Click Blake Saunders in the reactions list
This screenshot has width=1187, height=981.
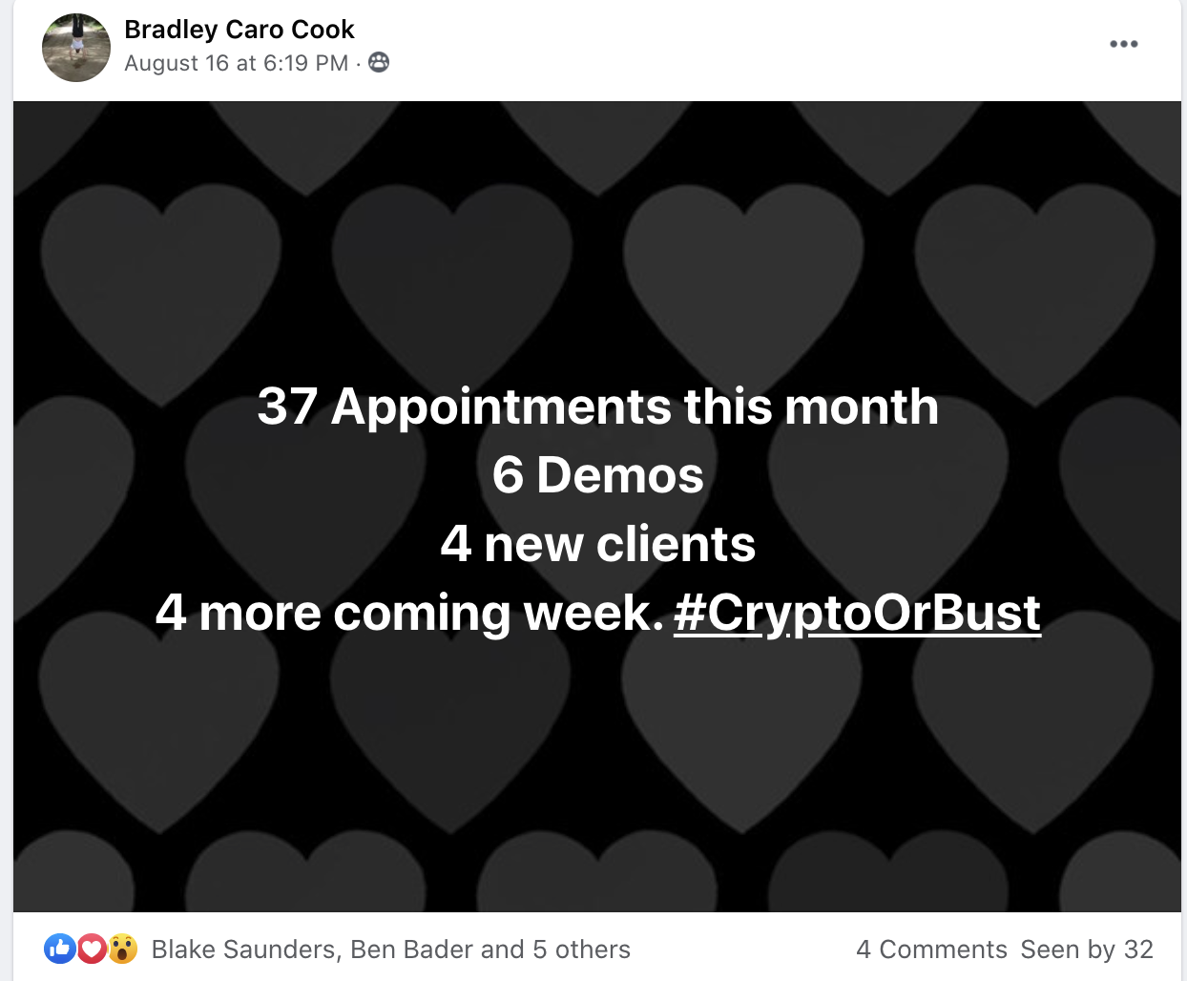pos(243,950)
